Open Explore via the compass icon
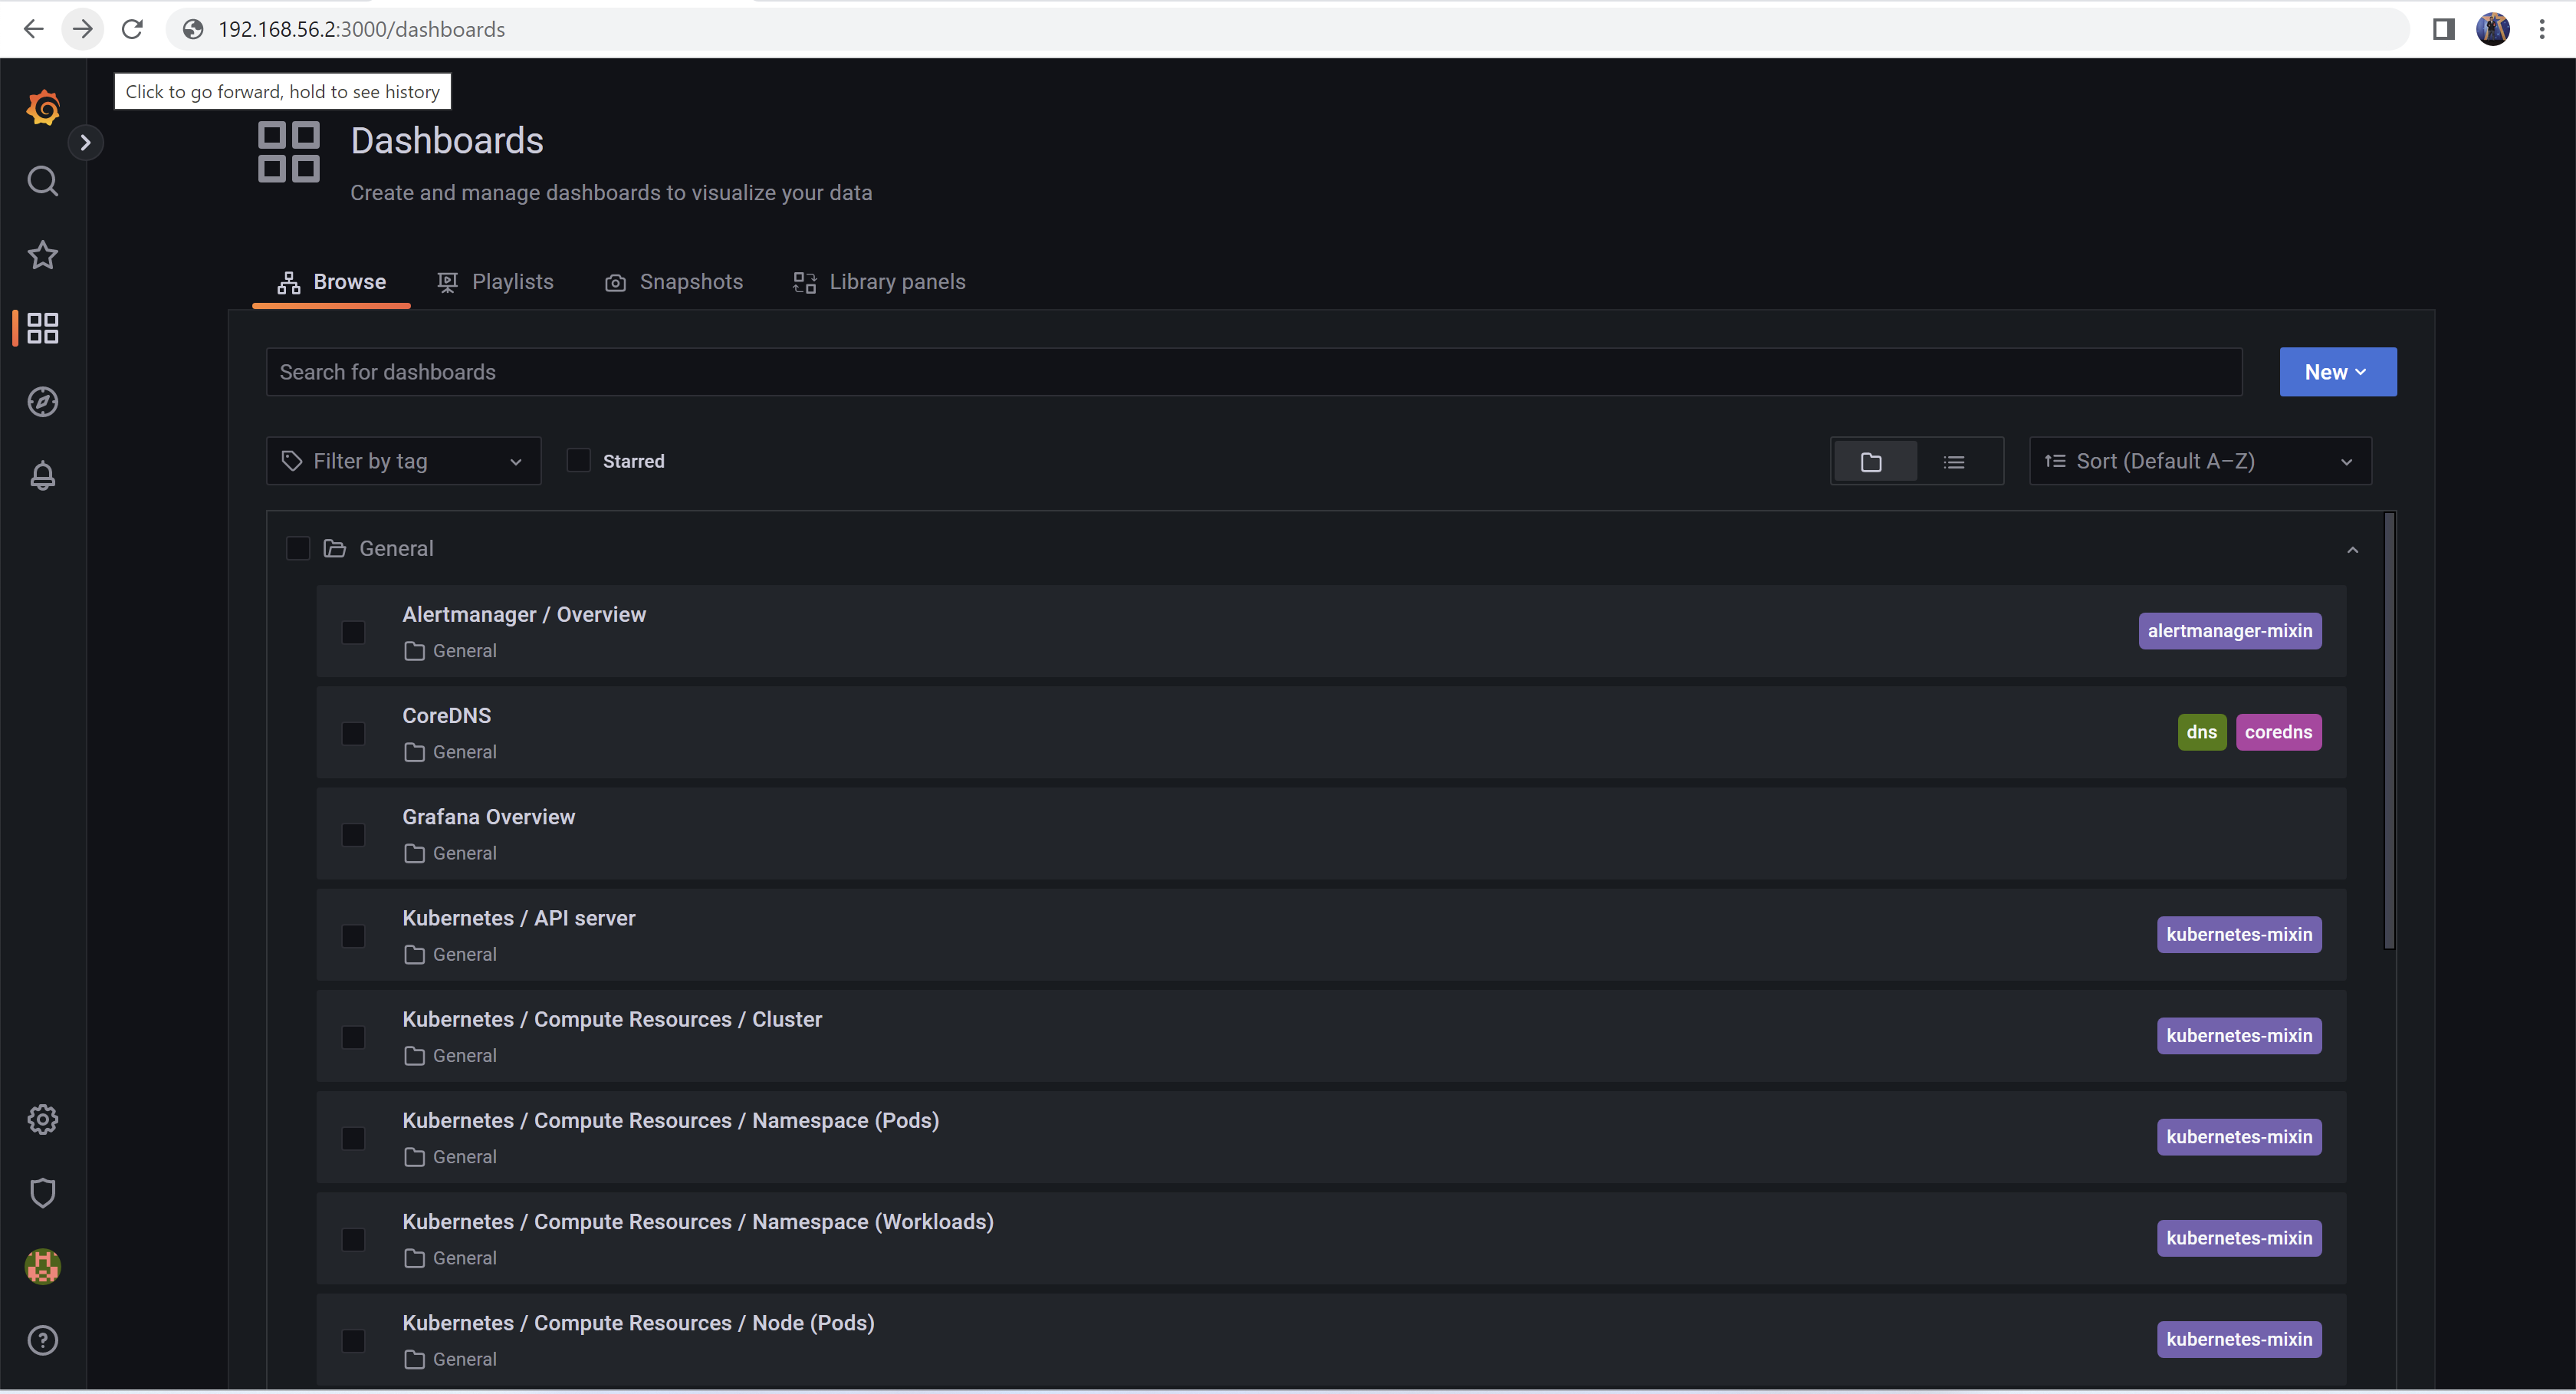Viewport: 2576px width, 1394px height. [43, 402]
